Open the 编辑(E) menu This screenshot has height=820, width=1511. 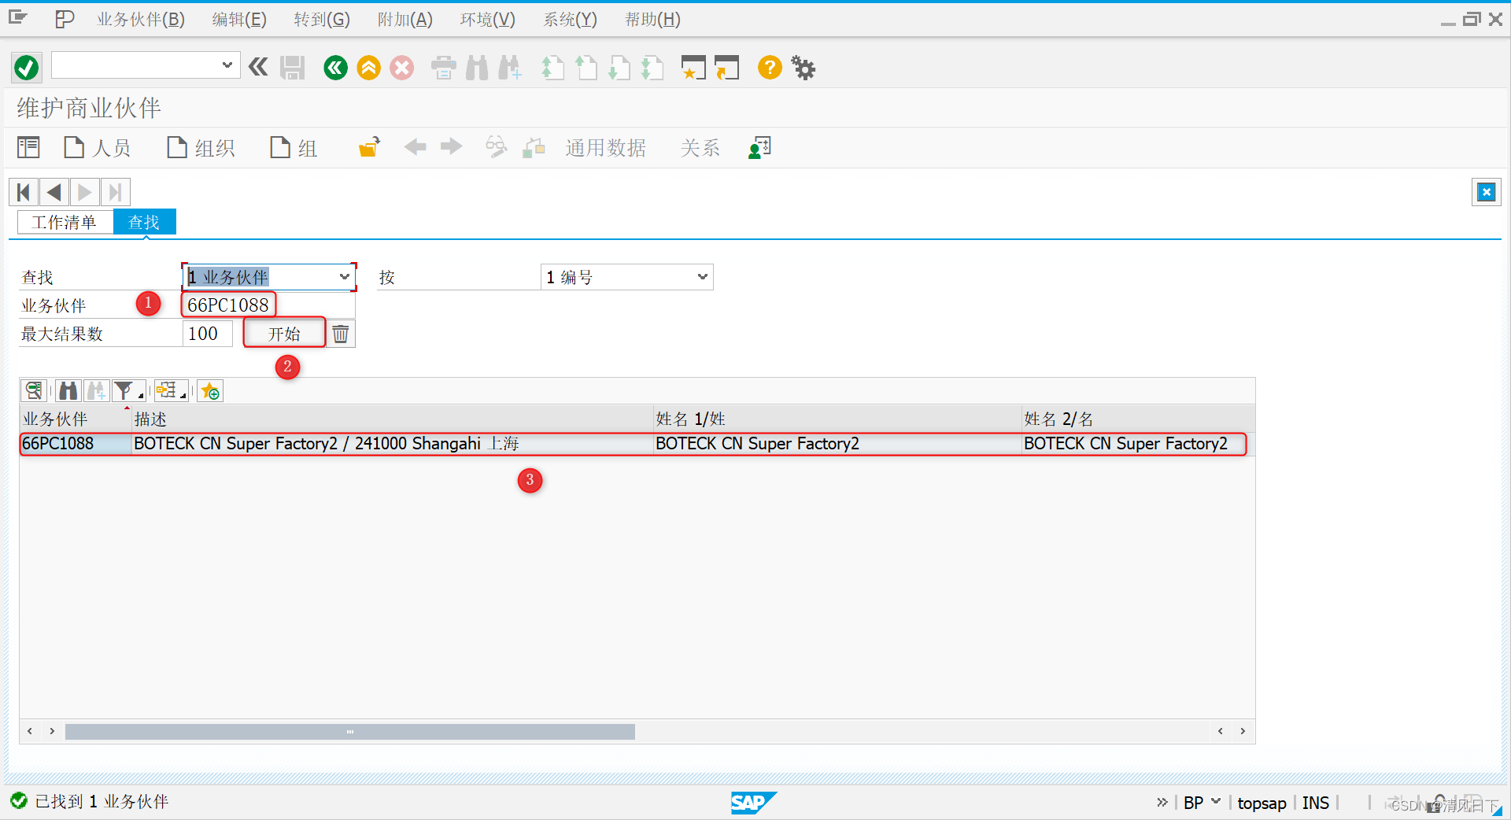239,20
